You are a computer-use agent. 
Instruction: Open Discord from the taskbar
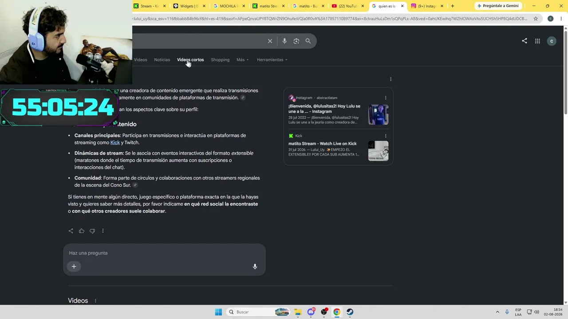pyautogui.click(x=311, y=312)
